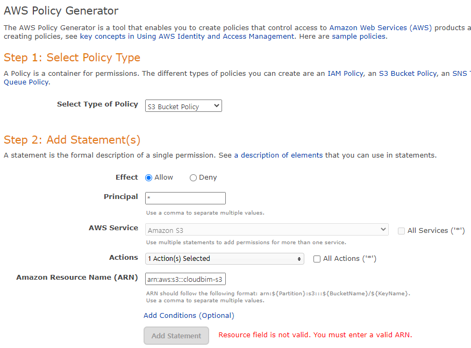This screenshot has width=471, height=348.
Task: Open the Select Type of Policy dropdown
Action: coord(183,106)
